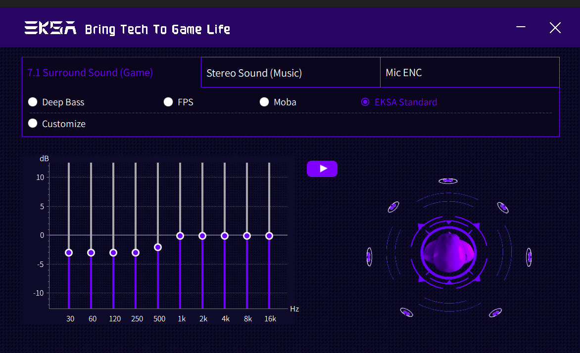Click the 250 Hz equalizer slider handle
The width and height of the screenshot is (580, 353).
tap(136, 253)
